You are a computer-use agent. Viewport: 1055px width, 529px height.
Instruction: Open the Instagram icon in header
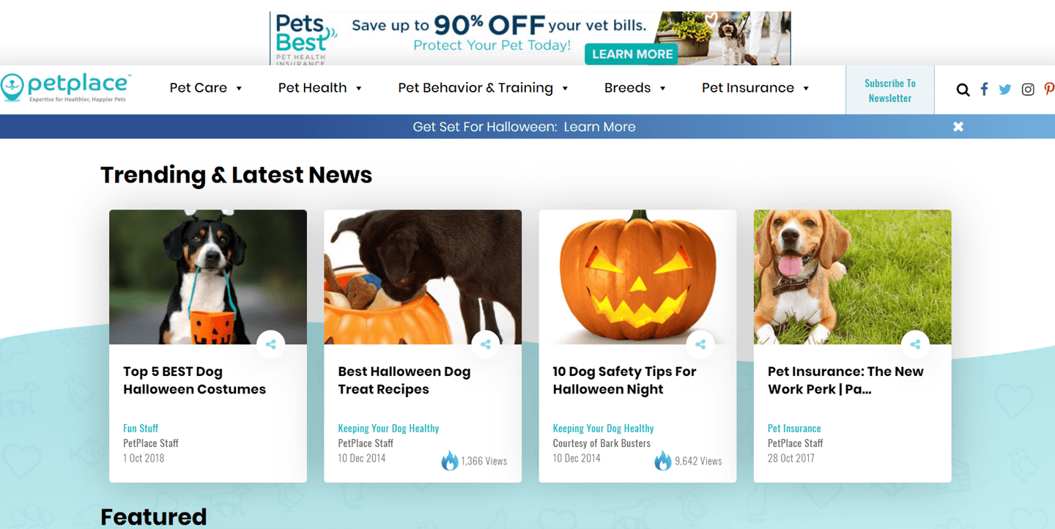tap(1028, 89)
